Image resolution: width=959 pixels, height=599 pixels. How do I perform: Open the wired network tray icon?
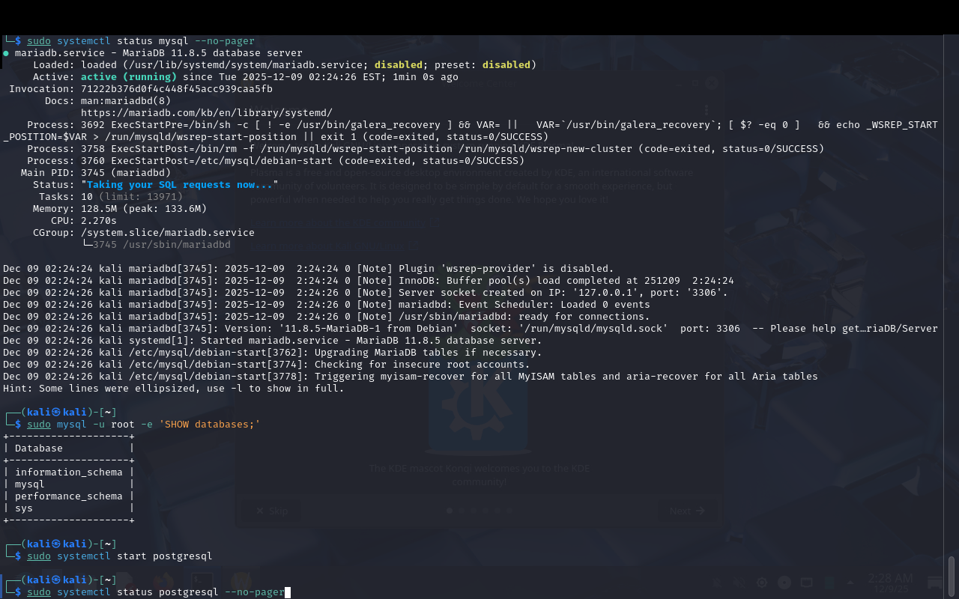[x=806, y=583]
